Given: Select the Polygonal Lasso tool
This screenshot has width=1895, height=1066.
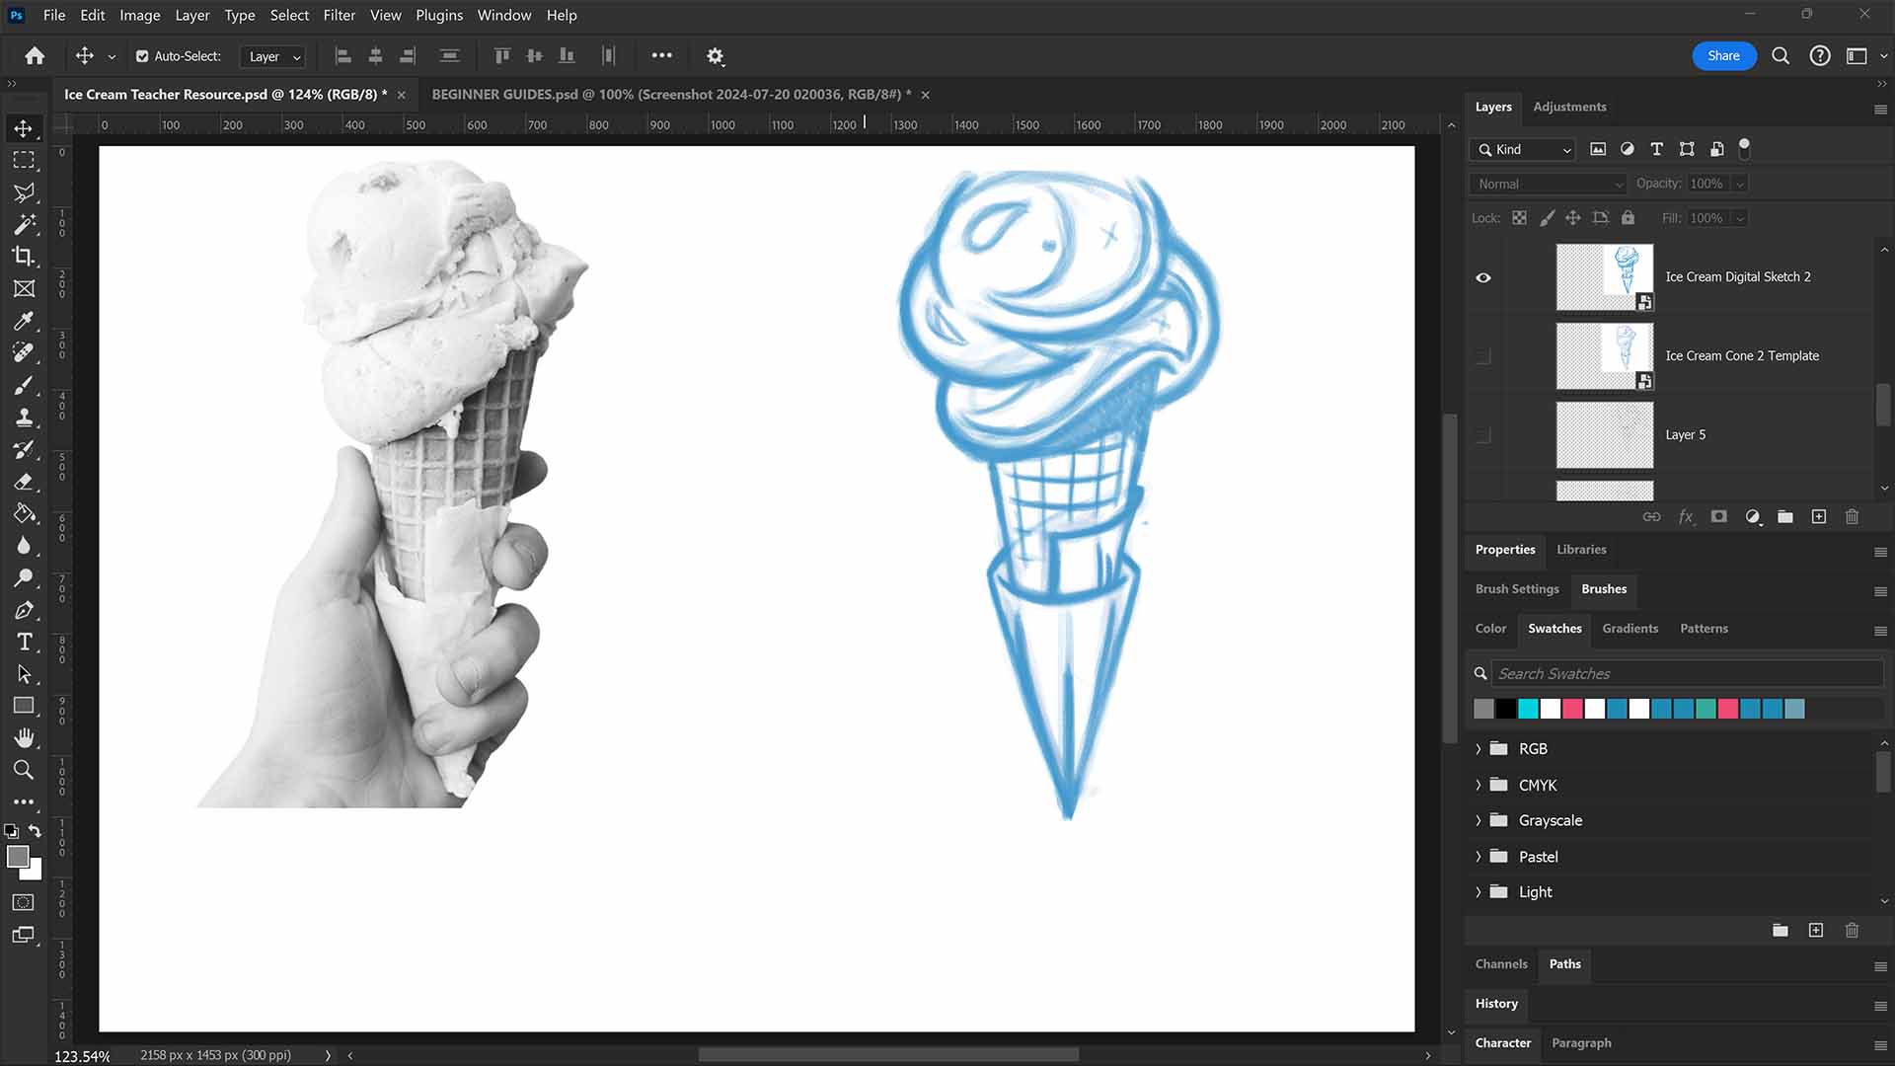Looking at the screenshot, I should coord(24,192).
